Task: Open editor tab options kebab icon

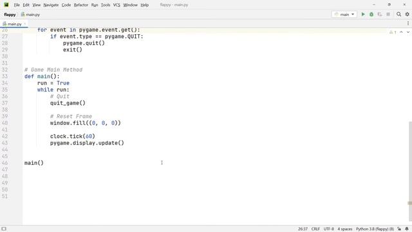Action: click(407, 23)
